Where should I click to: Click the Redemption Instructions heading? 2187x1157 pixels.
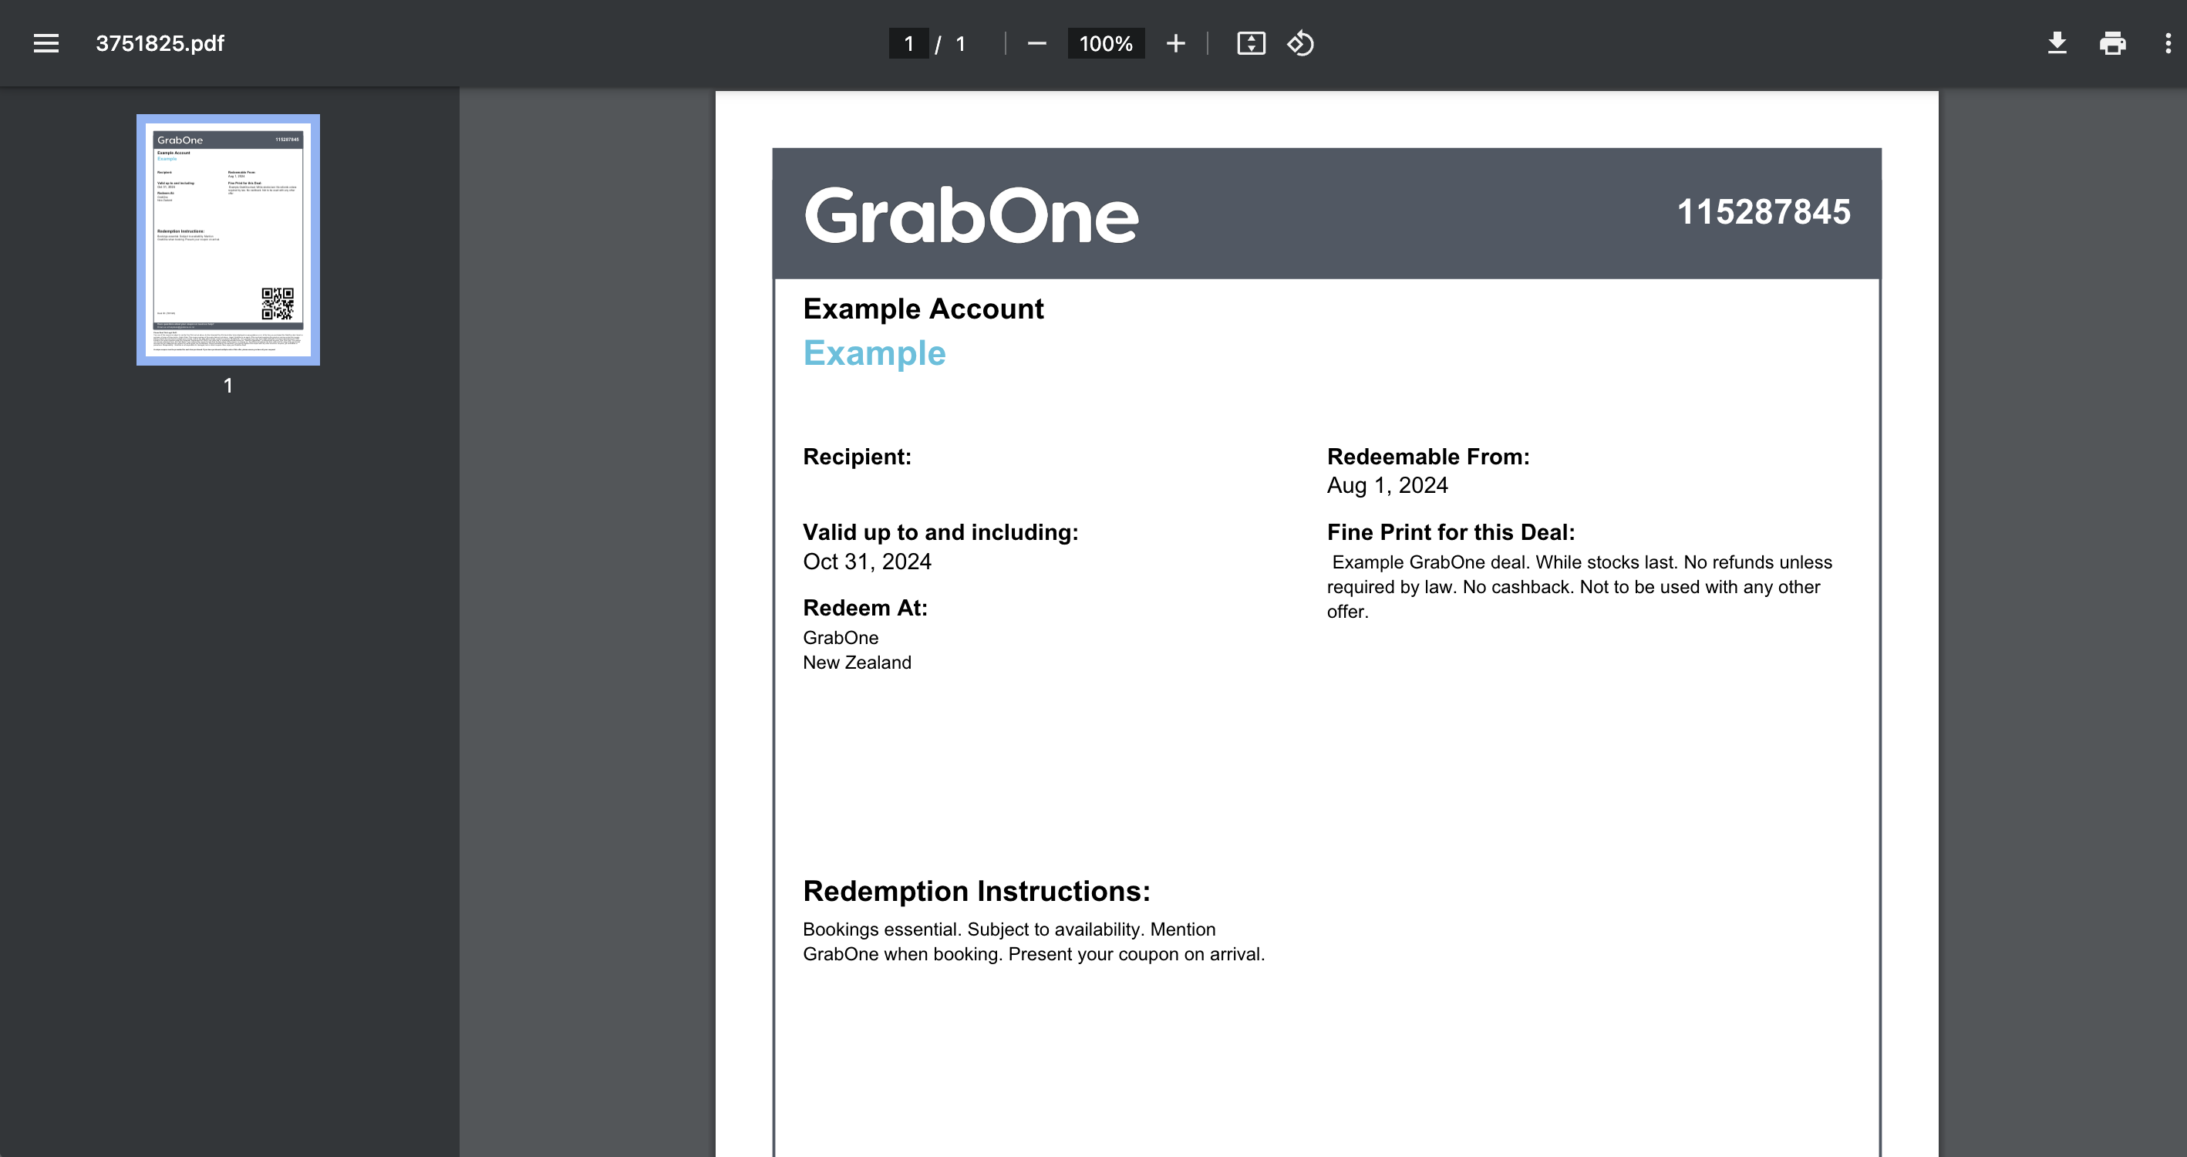tap(976, 891)
